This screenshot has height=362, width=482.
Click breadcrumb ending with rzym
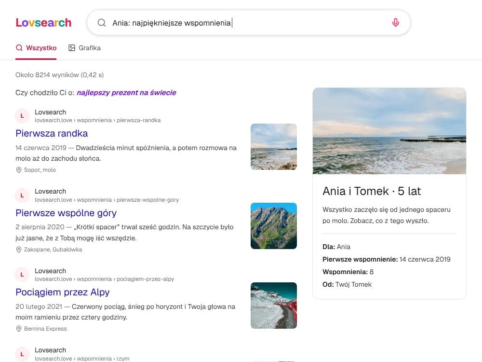tap(82, 358)
